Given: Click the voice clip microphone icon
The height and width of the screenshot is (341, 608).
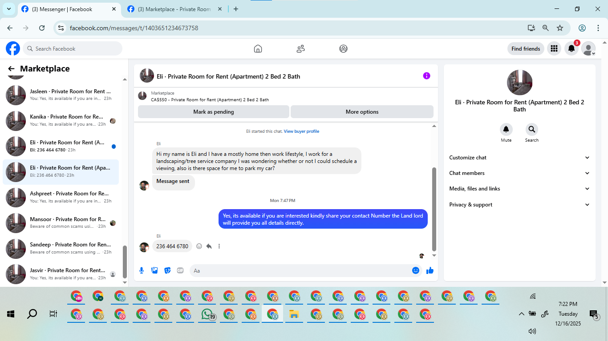Looking at the screenshot, I should pos(142,270).
